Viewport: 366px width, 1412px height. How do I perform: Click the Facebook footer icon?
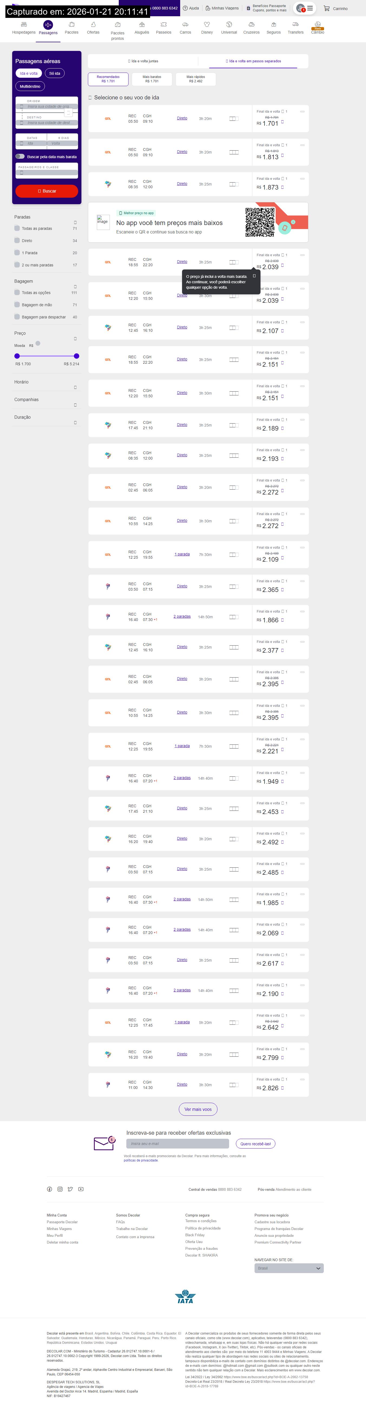49,1189
